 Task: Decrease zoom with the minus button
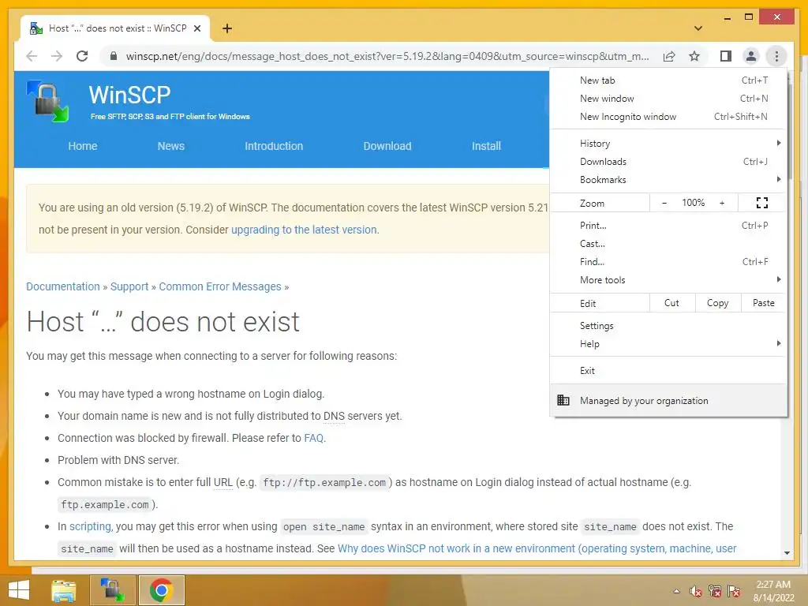tap(664, 203)
